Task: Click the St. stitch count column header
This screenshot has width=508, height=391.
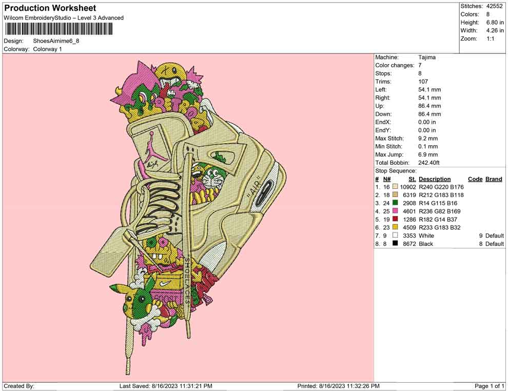Action: coord(412,179)
